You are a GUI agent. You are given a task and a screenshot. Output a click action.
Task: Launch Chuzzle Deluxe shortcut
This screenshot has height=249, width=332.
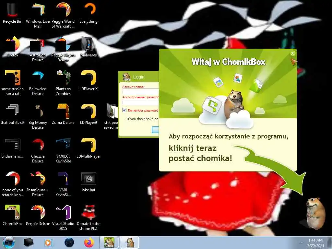(38, 150)
